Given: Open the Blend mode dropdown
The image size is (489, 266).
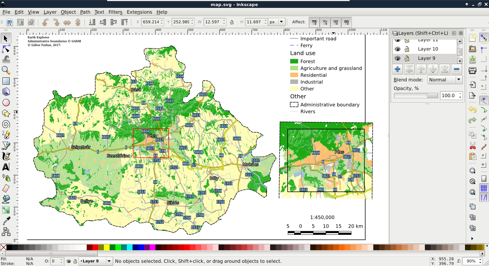Looking at the screenshot, I should click(444, 80).
